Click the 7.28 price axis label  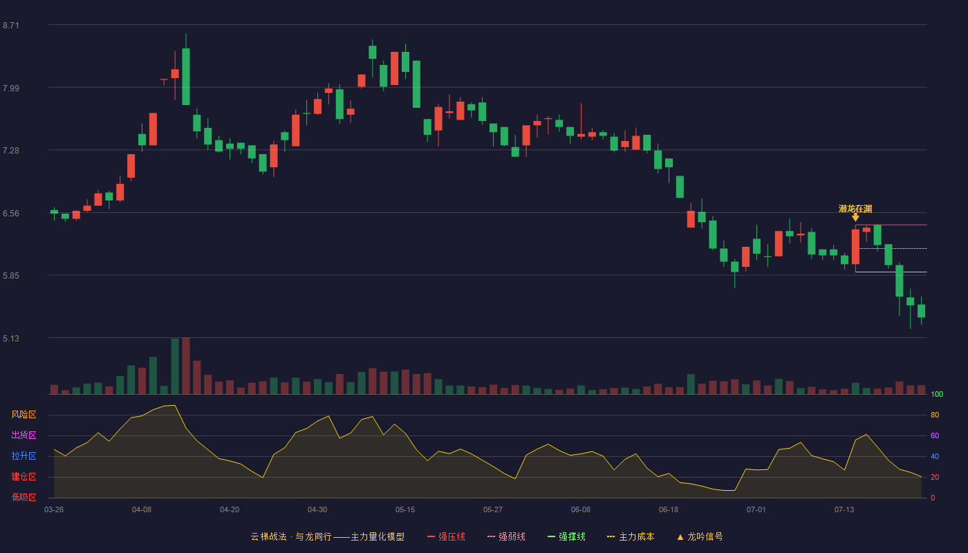pos(11,151)
